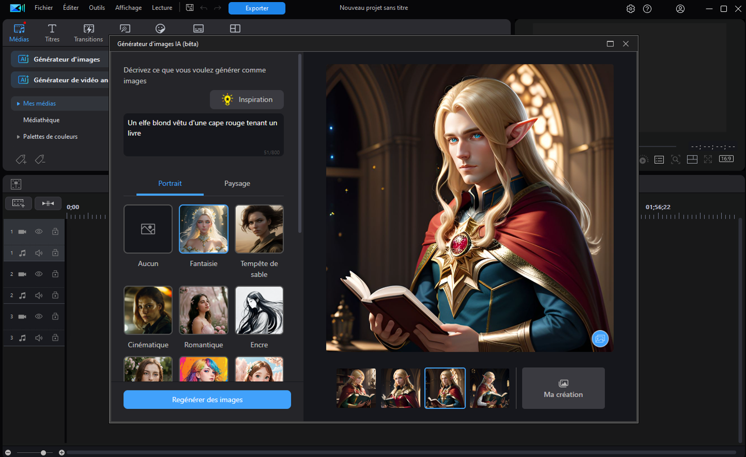Viewport: 746px width, 457px height.
Task: Open the Affichage menu
Action: (x=128, y=8)
